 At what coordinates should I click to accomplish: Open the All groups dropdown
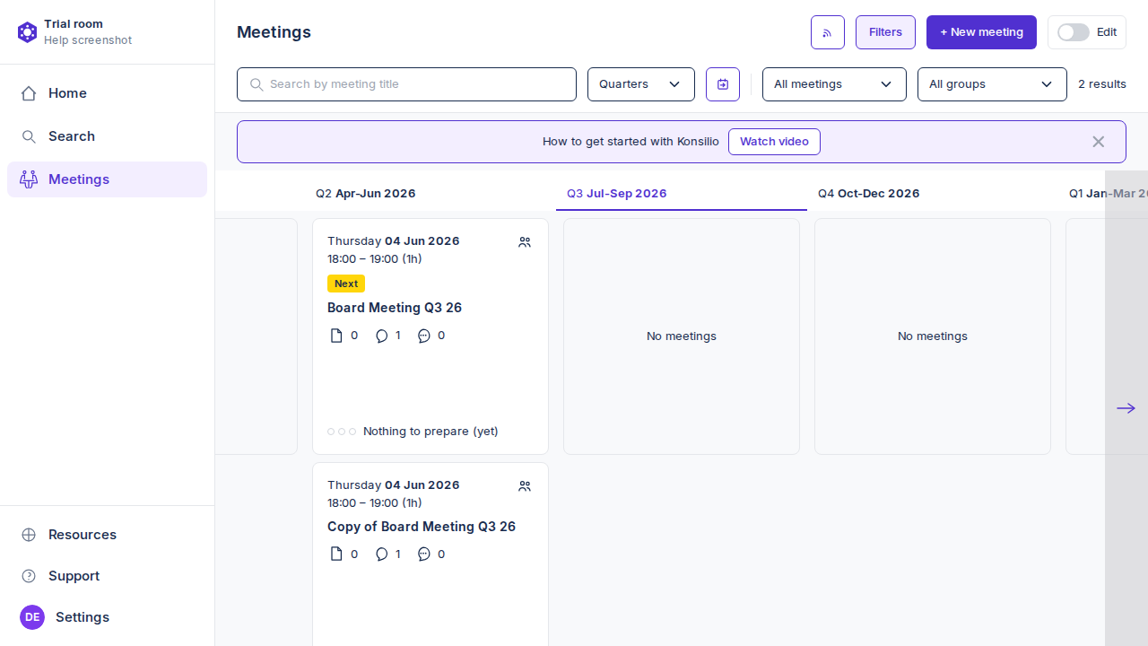992,84
